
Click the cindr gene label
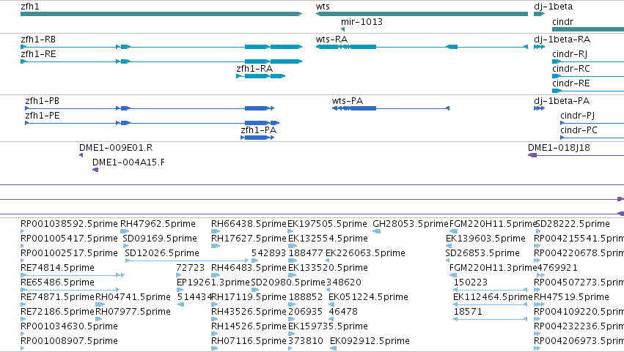[x=562, y=21]
